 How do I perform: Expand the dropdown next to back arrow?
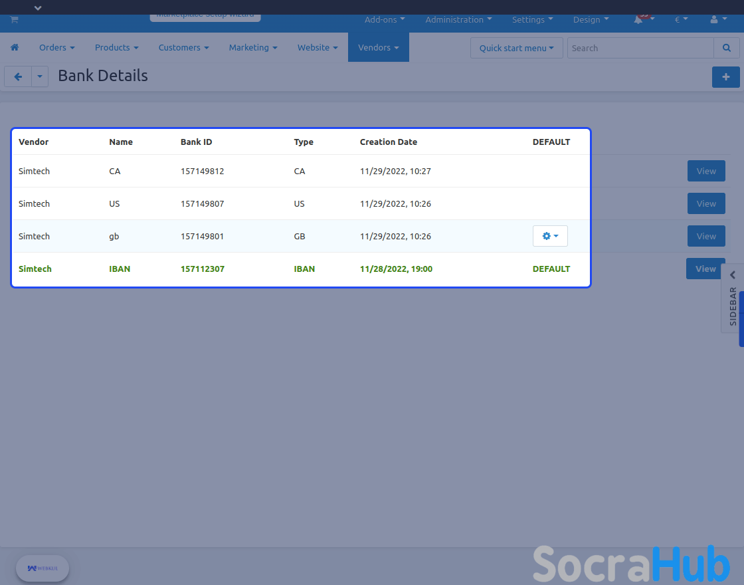click(40, 77)
